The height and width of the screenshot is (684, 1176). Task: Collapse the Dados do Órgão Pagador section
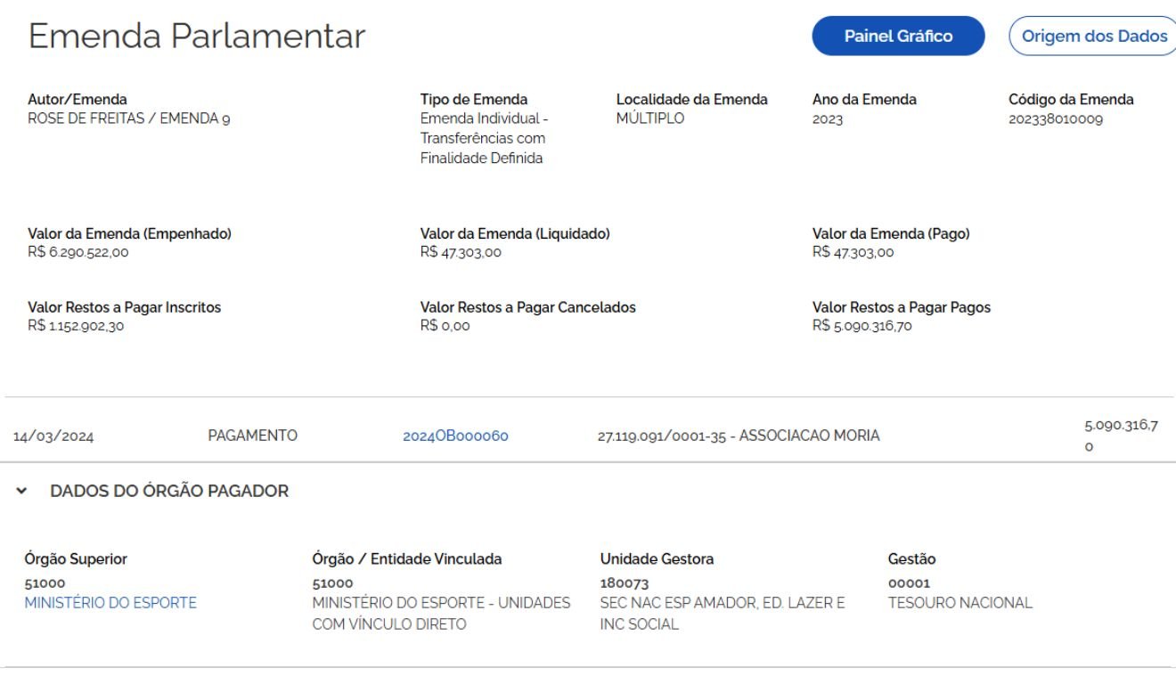[x=21, y=492]
